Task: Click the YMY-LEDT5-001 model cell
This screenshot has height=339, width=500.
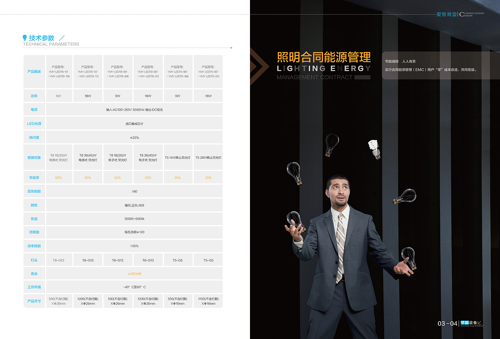Action: [178, 72]
